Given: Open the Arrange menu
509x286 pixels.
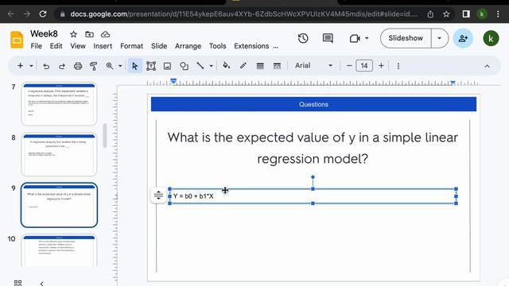Looking at the screenshot, I should point(188,46).
